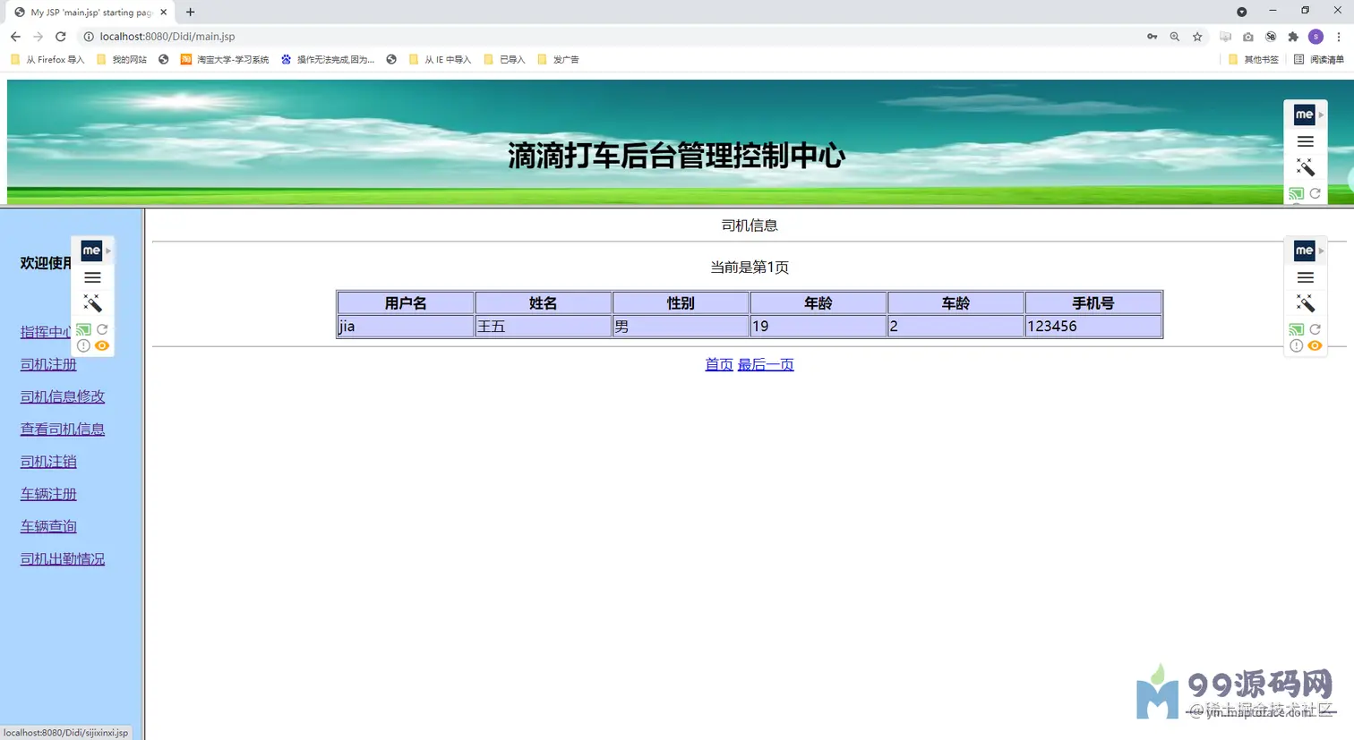Viewport: 1354px width, 740px height.
Task: Jump to 最后一页 last page link
Action: pyautogui.click(x=766, y=364)
